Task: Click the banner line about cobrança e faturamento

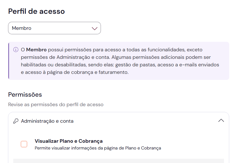Action: pos(75,73)
